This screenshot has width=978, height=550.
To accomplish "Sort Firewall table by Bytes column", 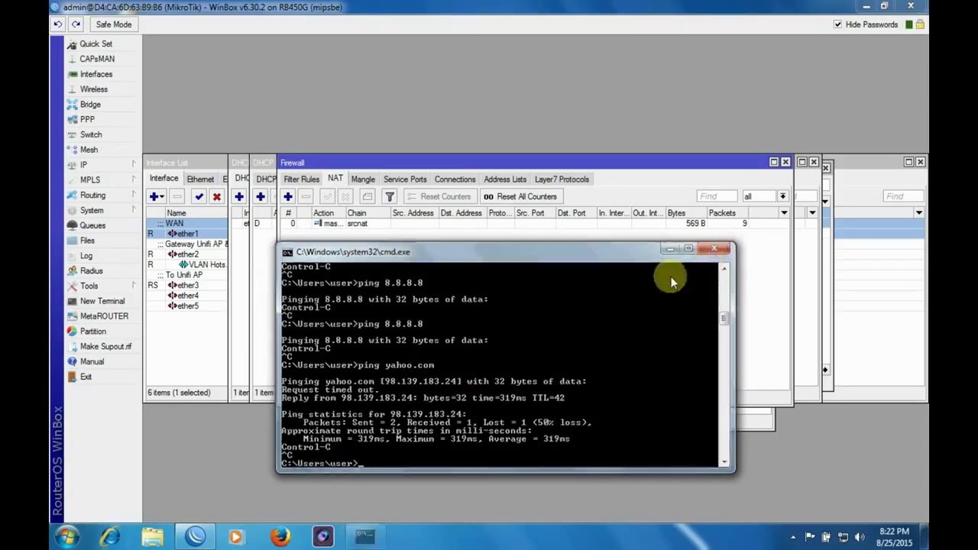I will pos(685,213).
